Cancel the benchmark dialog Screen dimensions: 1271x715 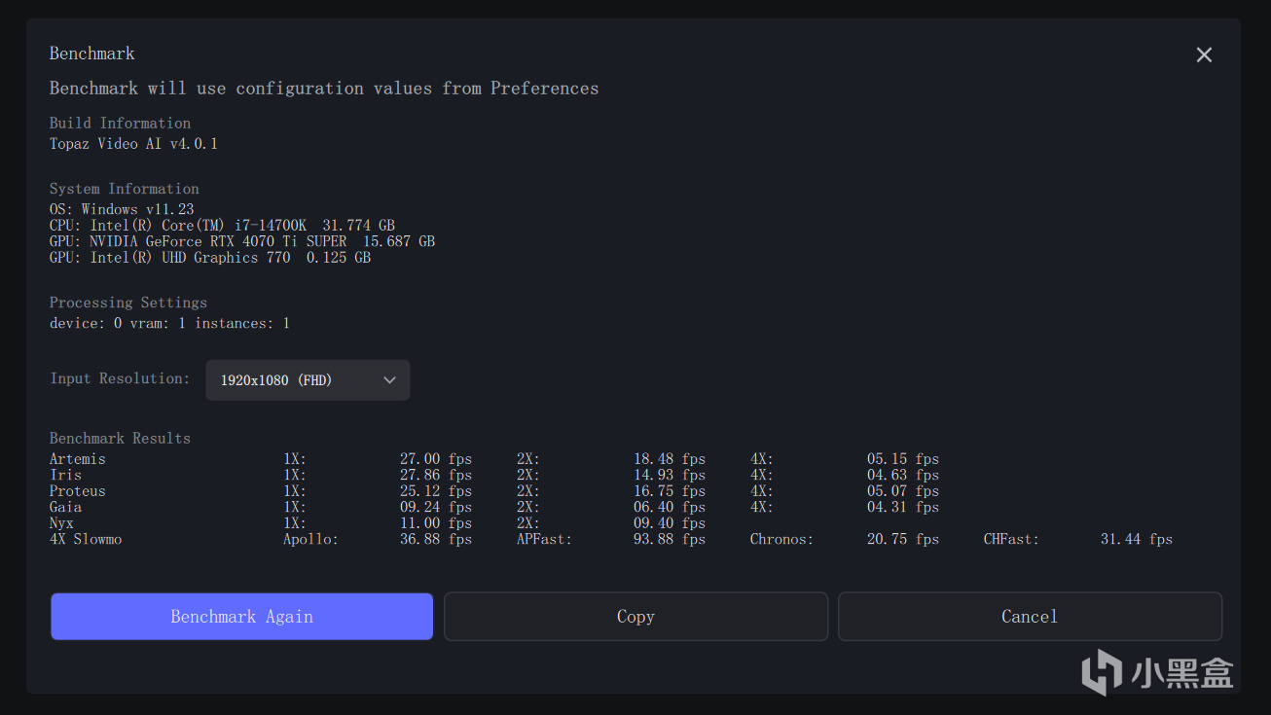click(x=1030, y=617)
